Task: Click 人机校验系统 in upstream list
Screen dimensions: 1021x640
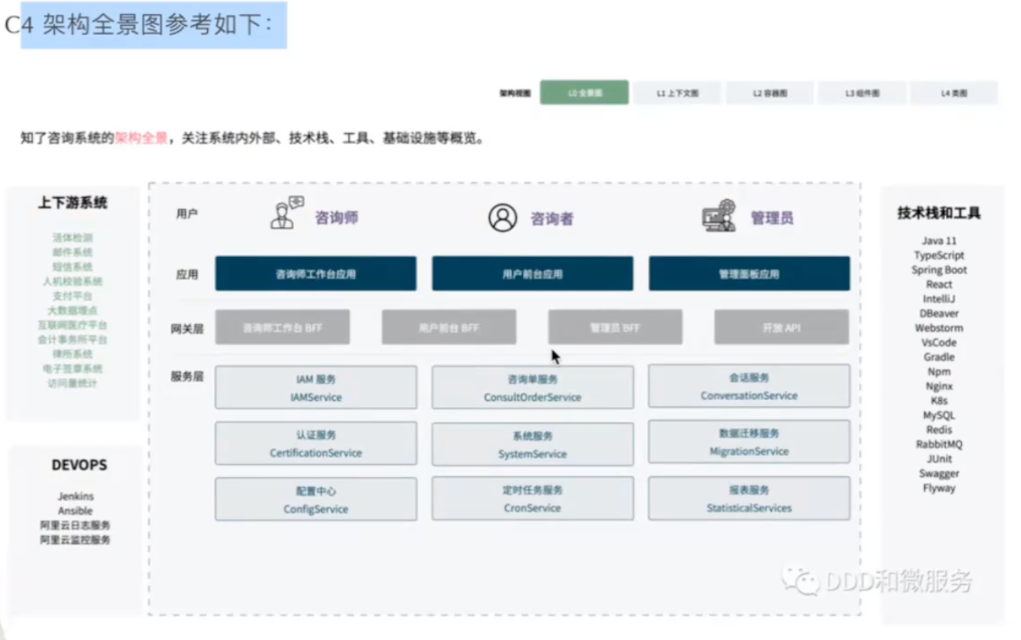Action: 72,281
